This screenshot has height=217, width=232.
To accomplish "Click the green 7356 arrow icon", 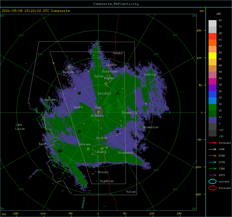I will tap(212, 168).
